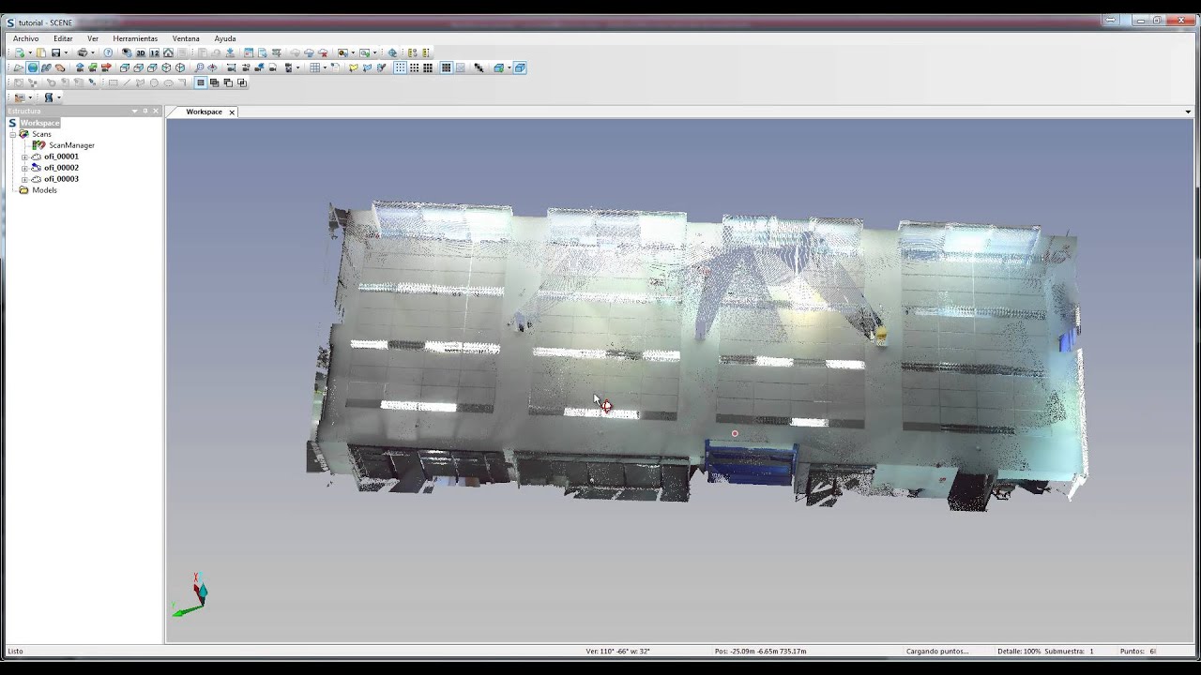The width and height of the screenshot is (1201, 675).
Task: Toggle the filled square selection mode icon
Action: pyautogui.click(x=201, y=82)
